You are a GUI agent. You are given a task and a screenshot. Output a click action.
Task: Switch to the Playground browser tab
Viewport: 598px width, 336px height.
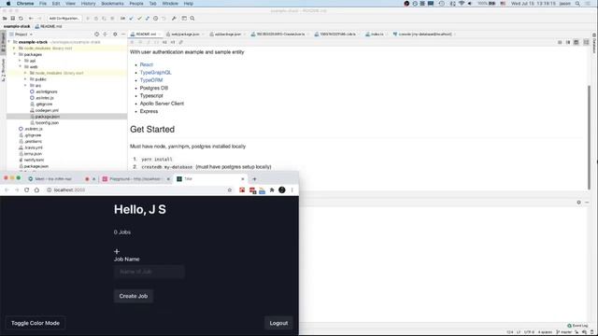point(135,178)
